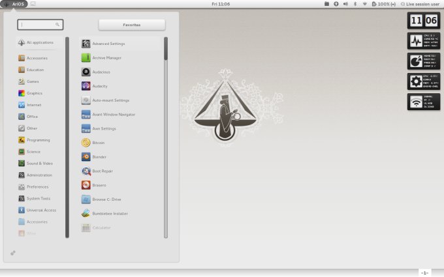Viewport: 444px width, 277px height.
Task: Select the Other category
Action: coord(27,128)
